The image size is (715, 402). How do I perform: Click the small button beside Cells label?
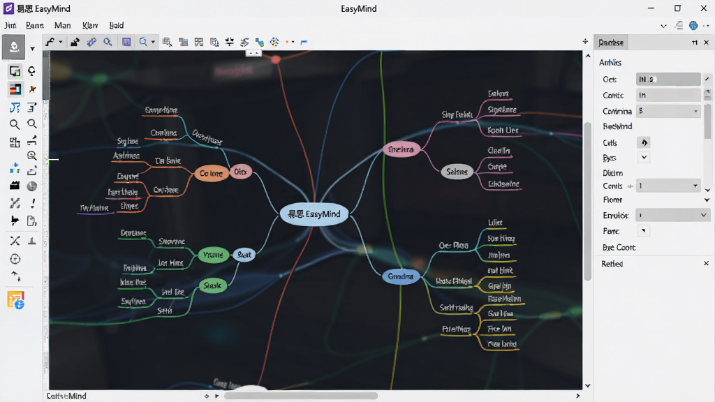644,142
